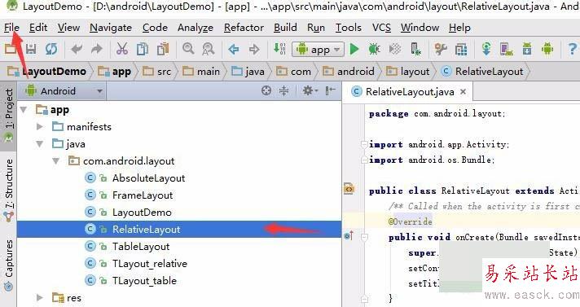This screenshot has height=307, width=580.
Task: Click the layout breadcrumb
Action: point(407,72)
